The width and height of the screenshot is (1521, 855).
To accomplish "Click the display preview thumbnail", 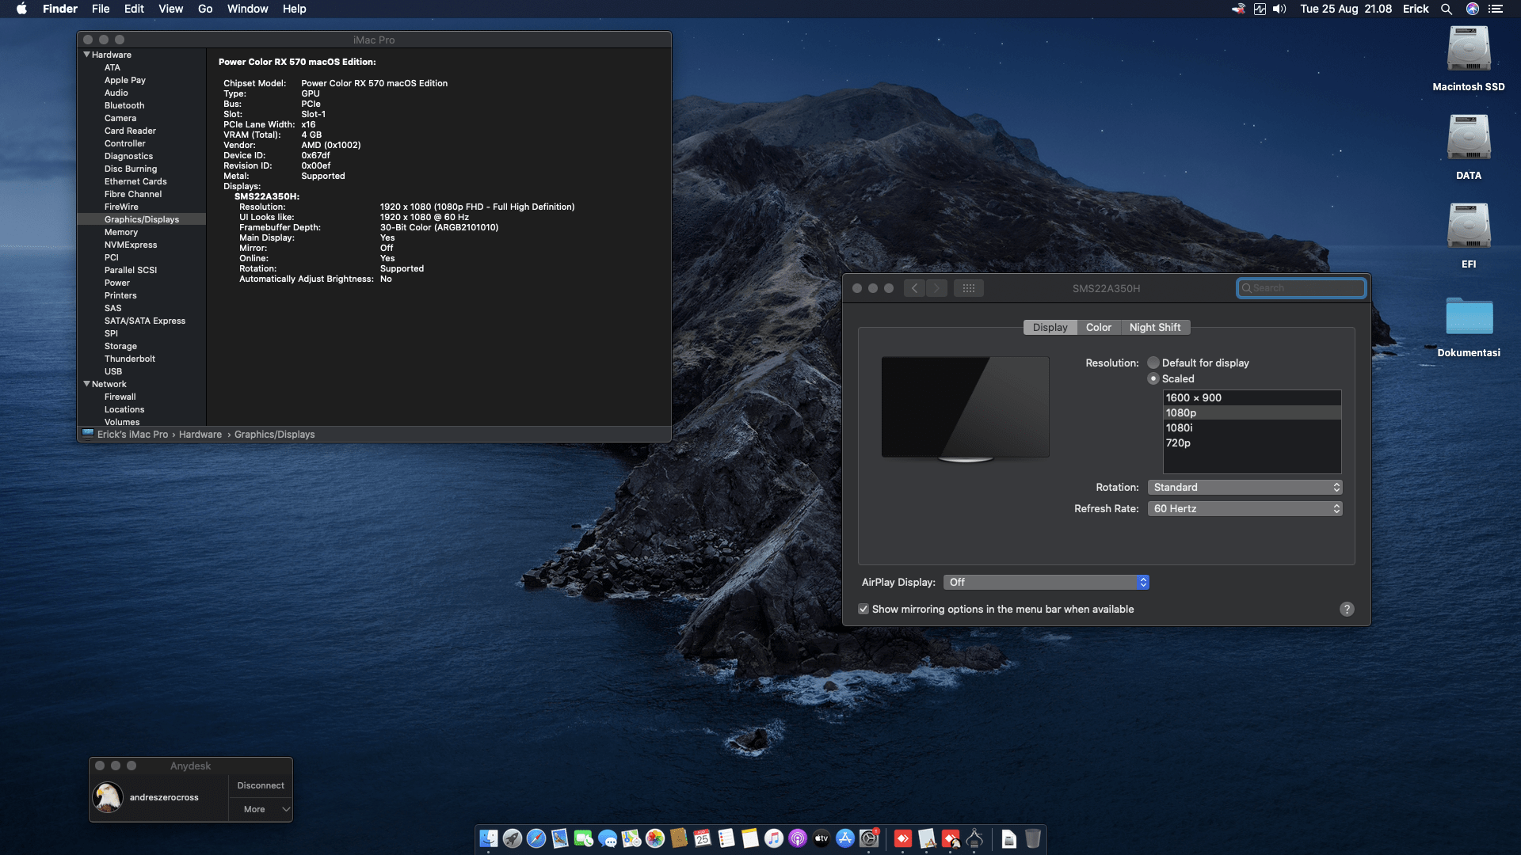I will coord(965,408).
